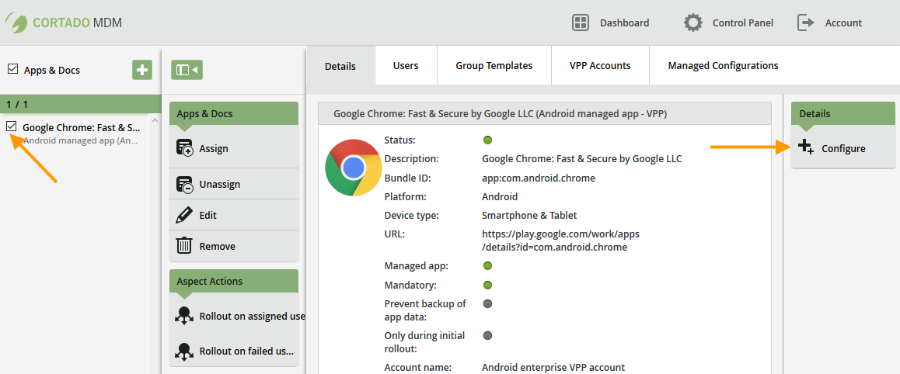
Task: Open Account from the top bar
Action: pos(843,23)
